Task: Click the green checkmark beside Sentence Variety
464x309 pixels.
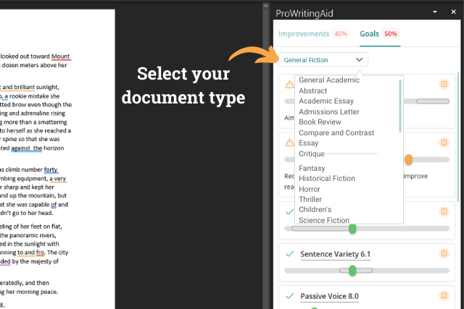Action: click(x=290, y=254)
